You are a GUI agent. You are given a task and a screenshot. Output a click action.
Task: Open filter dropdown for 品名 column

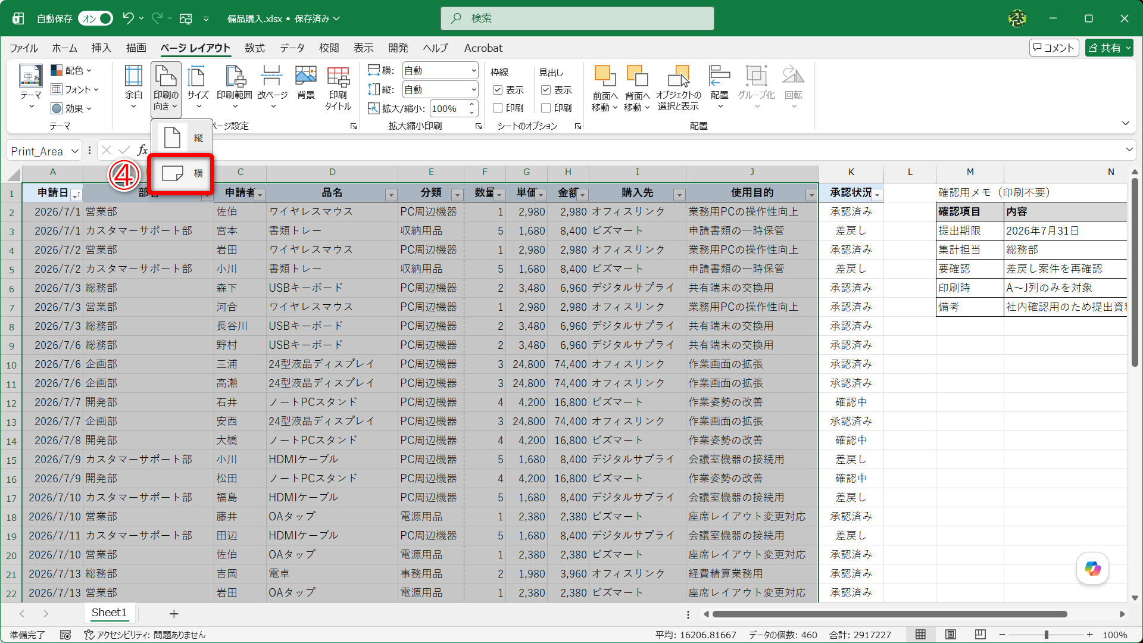coord(391,195)
